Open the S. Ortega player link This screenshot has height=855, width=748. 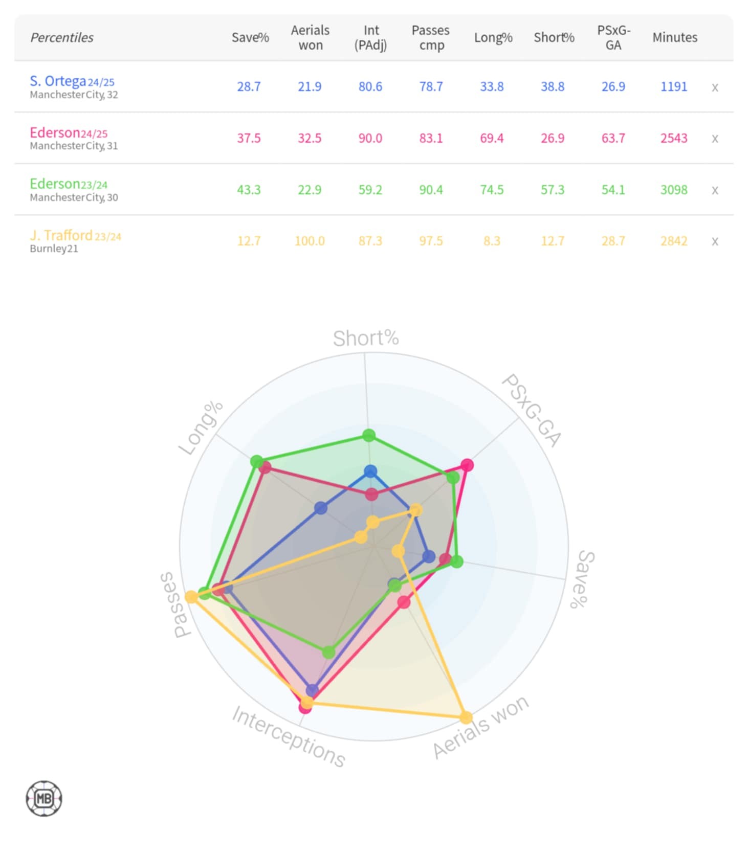58,81
